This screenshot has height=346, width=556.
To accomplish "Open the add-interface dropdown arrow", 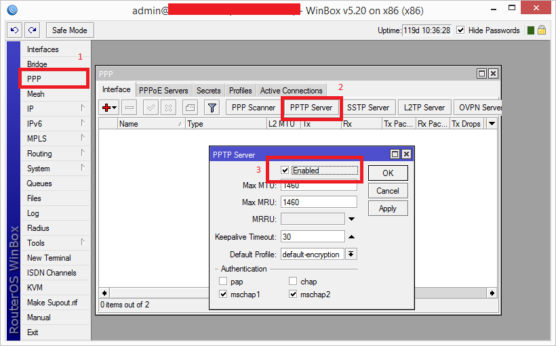I will tap(114, 108).
